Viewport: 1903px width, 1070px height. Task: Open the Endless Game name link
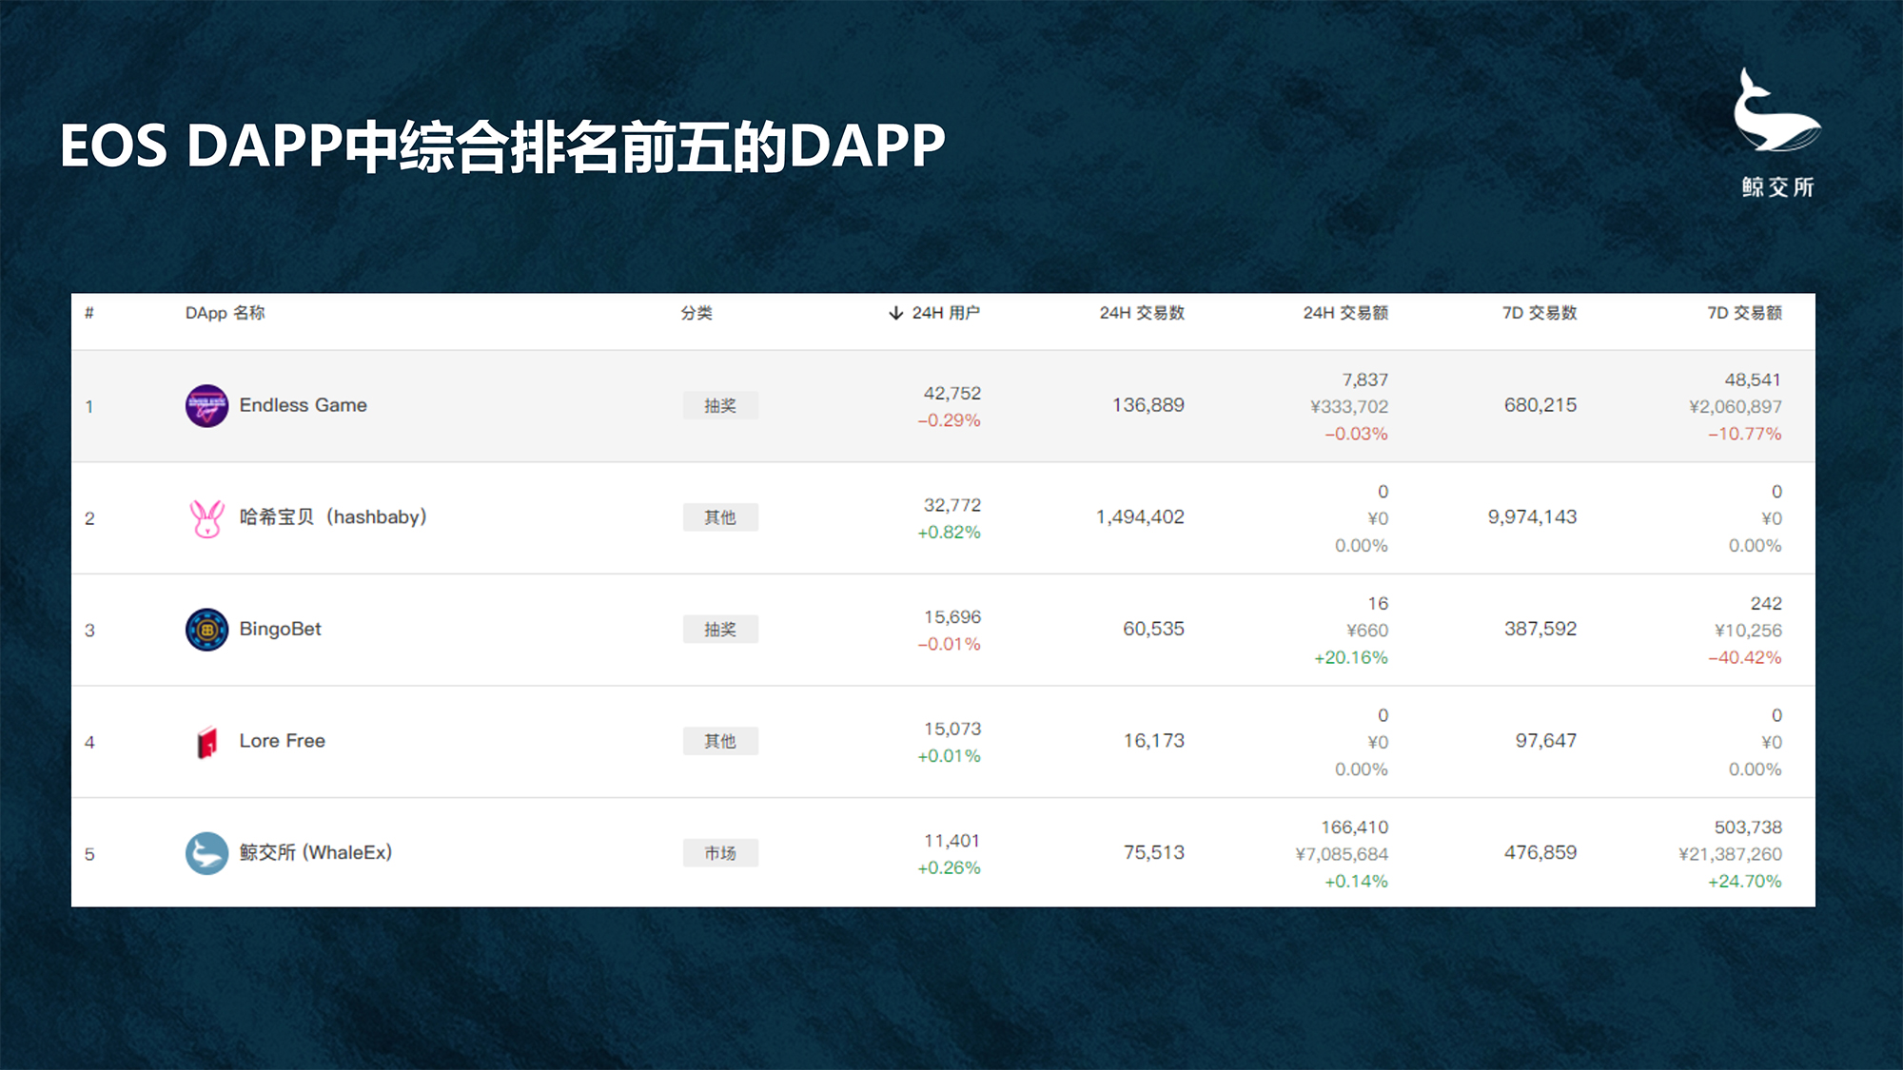[303, 405]
